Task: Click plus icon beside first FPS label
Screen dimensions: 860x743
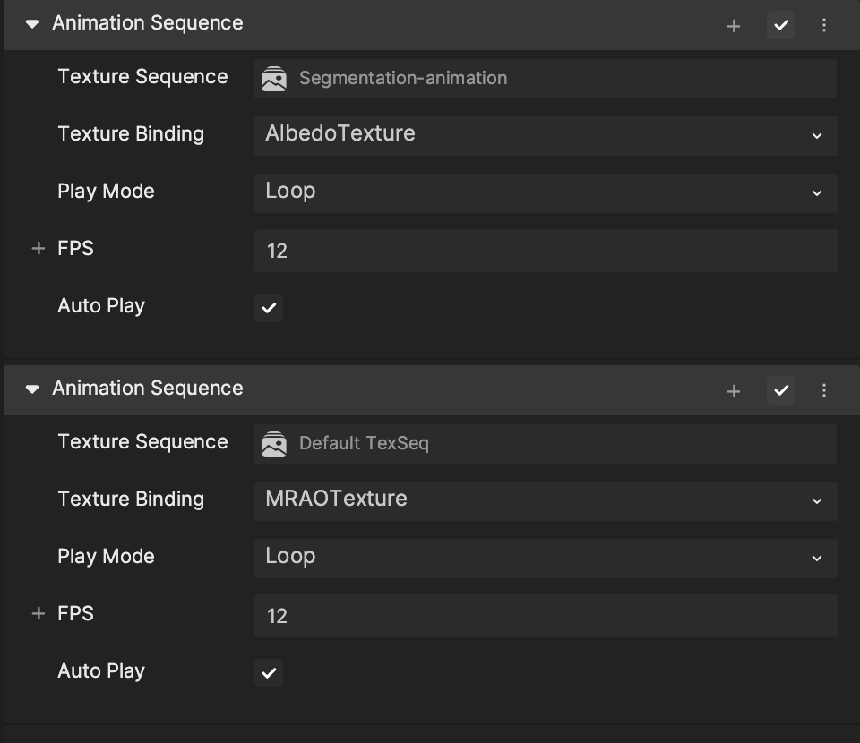Action: click(38, 249)
